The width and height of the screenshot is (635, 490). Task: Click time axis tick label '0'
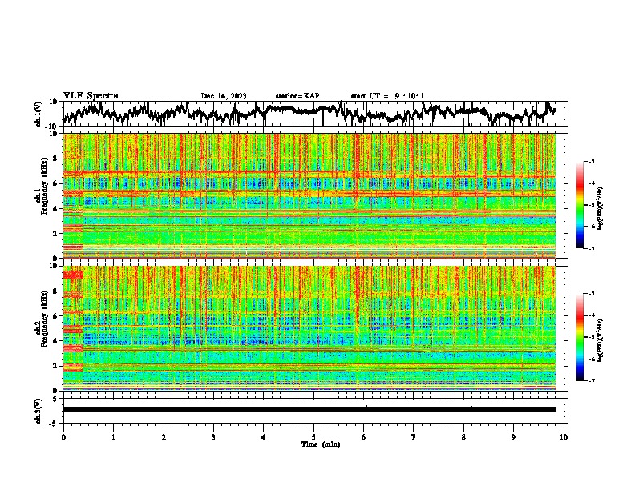(x=63, y=437)
